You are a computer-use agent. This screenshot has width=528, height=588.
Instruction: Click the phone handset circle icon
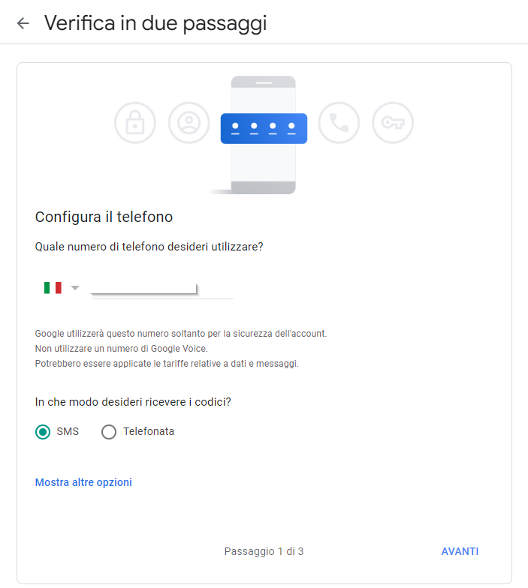click(339, 123)
